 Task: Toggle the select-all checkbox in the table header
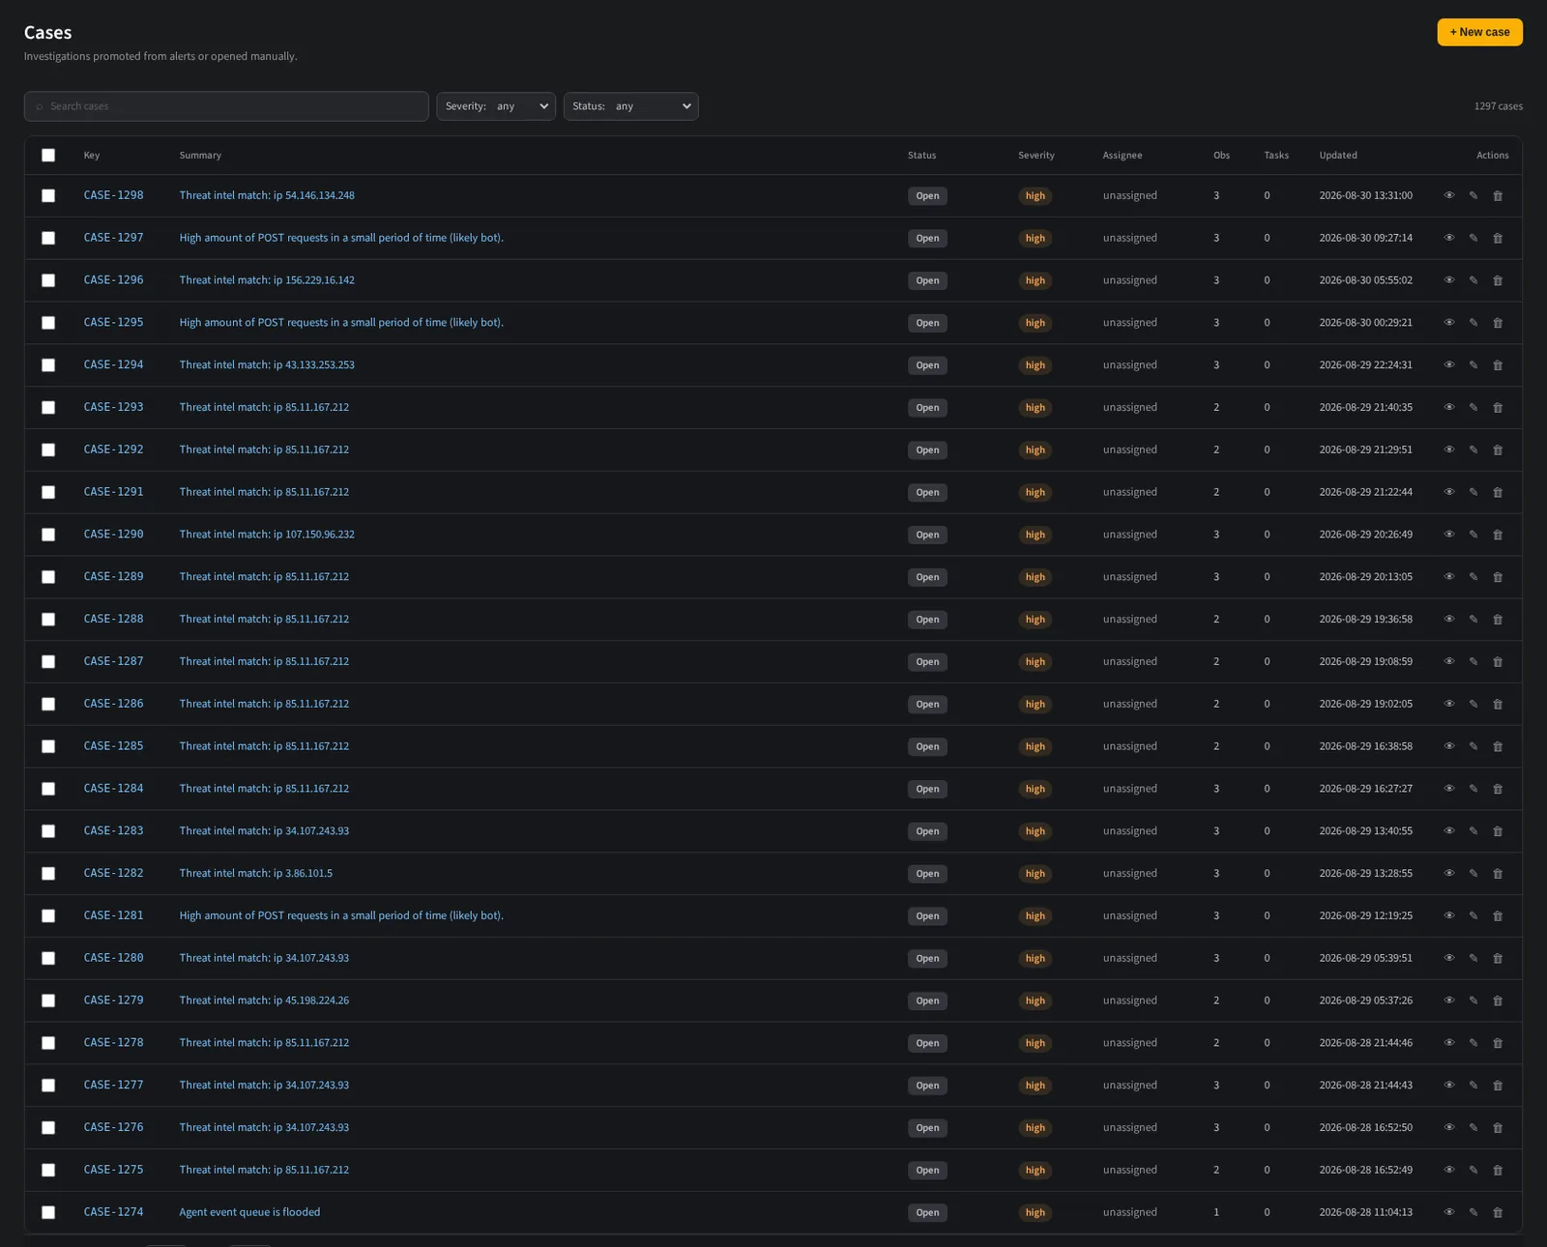(48, 156)
